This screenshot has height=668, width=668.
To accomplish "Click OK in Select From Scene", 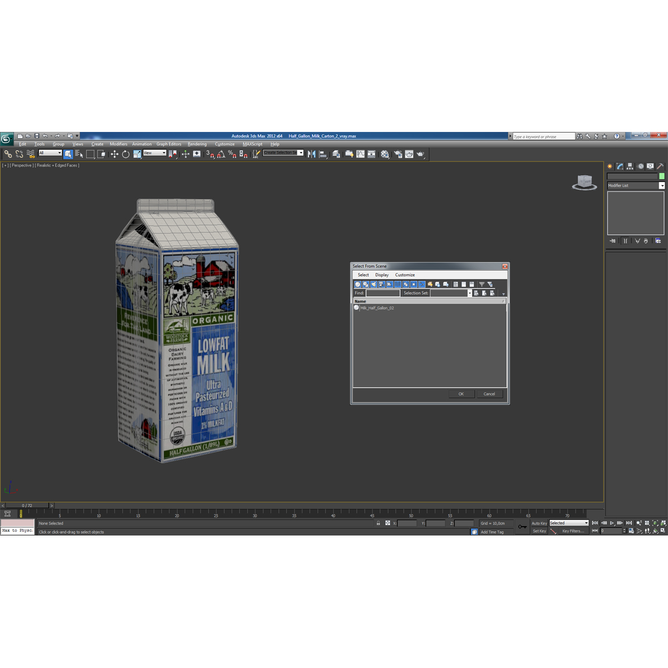I will pos(461,394).
